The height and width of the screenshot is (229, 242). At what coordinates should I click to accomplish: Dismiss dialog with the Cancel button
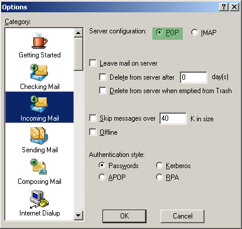182,216
